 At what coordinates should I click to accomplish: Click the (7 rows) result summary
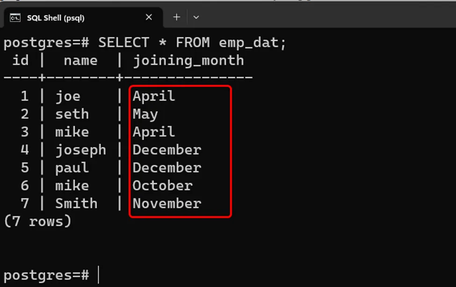tap(37, 221)
